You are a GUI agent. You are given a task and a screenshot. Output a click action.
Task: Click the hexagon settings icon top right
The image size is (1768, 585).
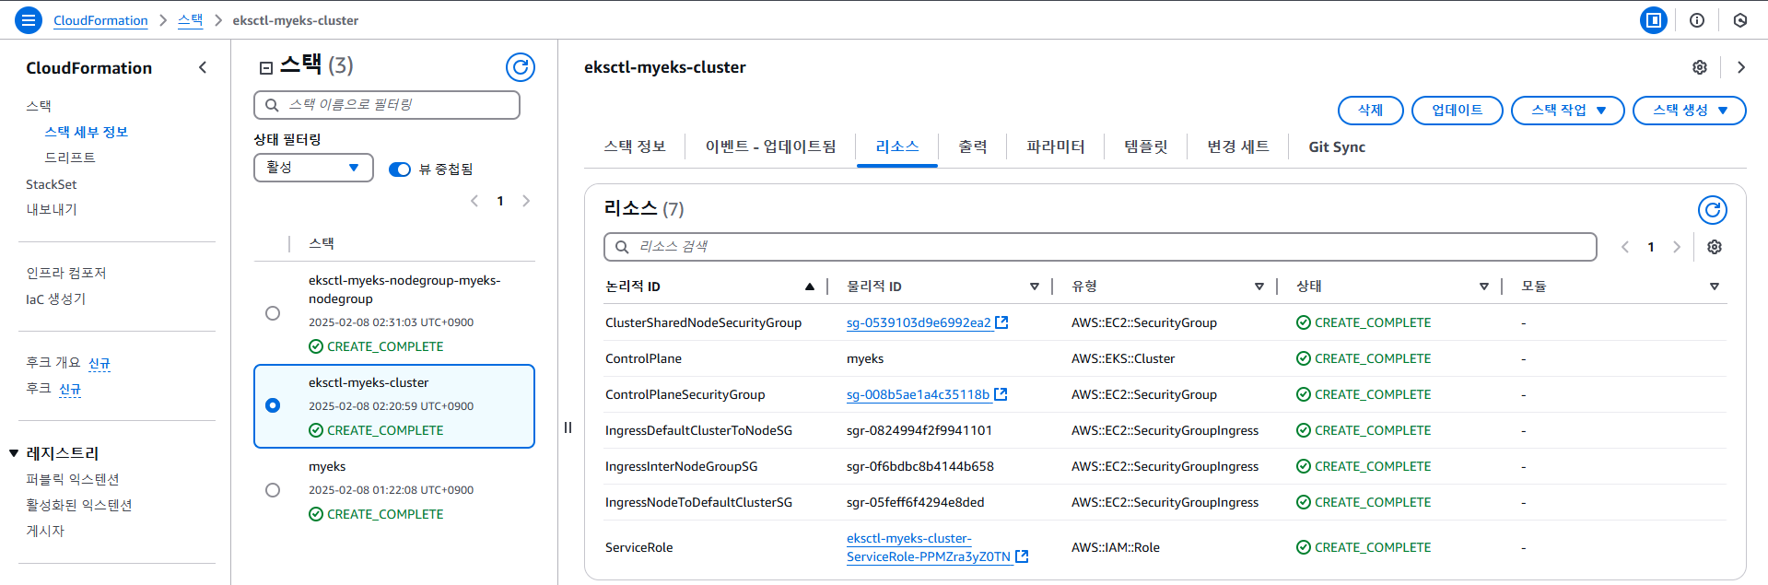(1740, 20)
